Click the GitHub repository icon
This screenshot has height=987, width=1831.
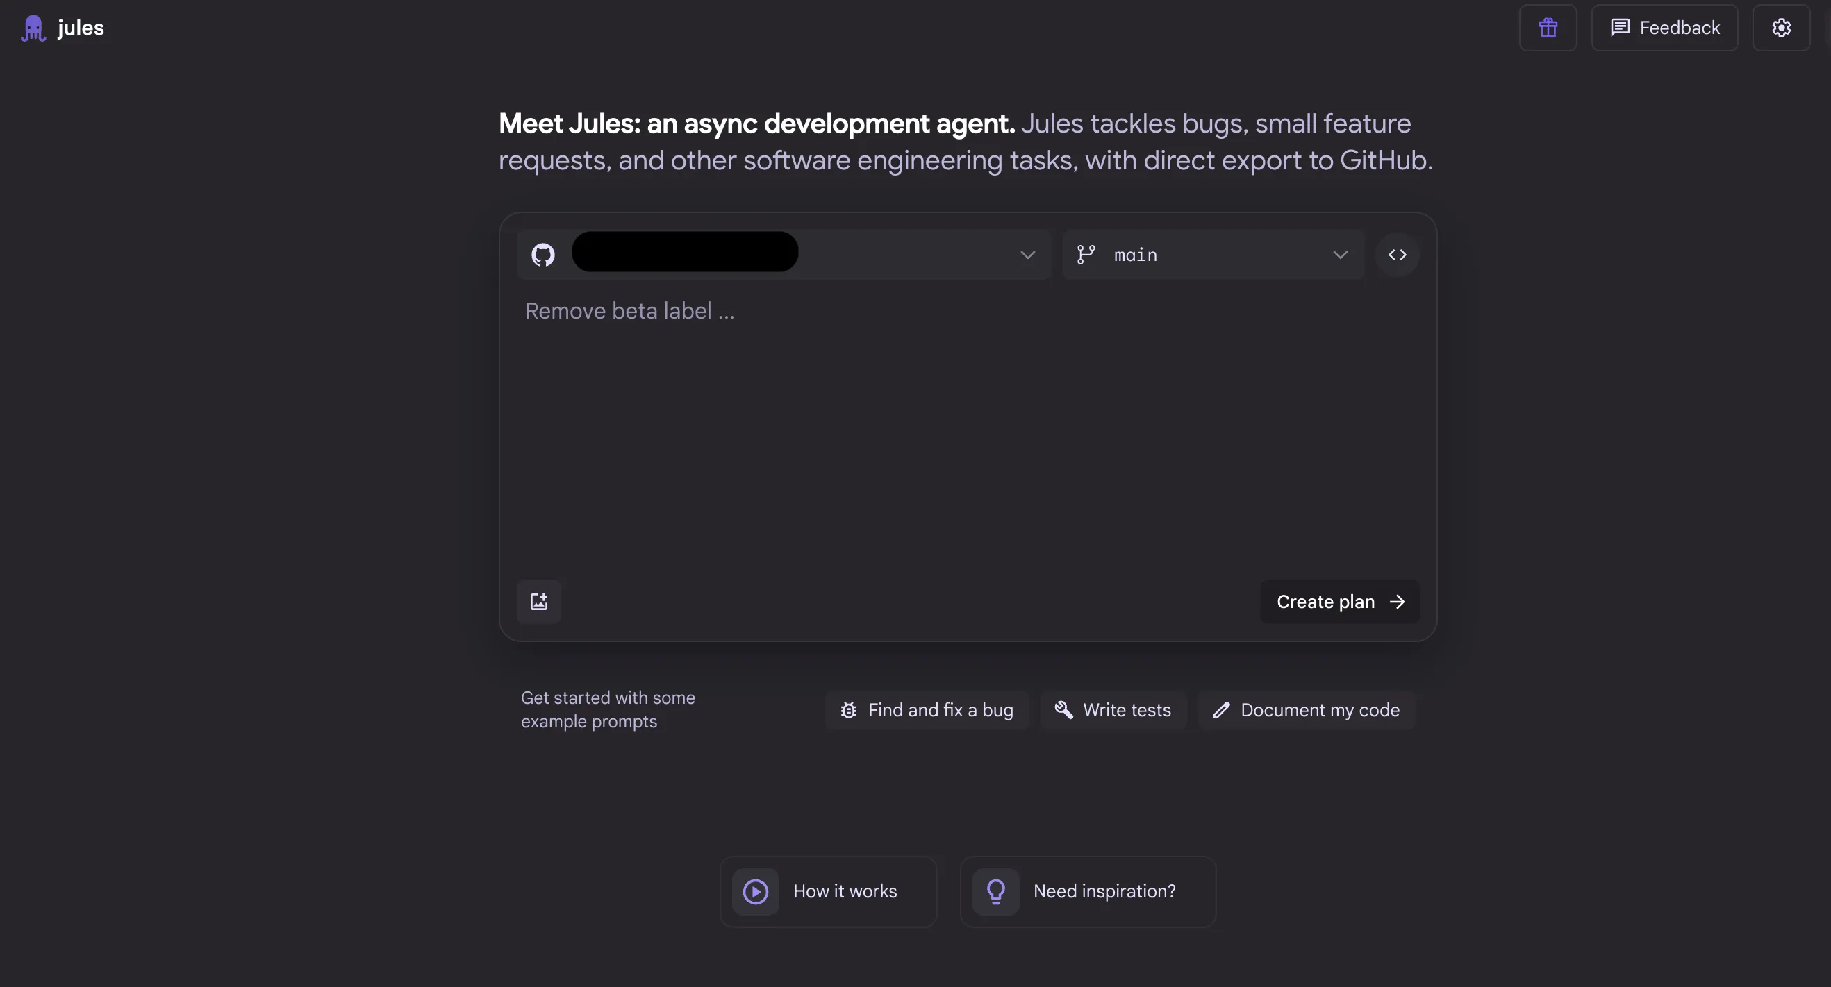543,255
